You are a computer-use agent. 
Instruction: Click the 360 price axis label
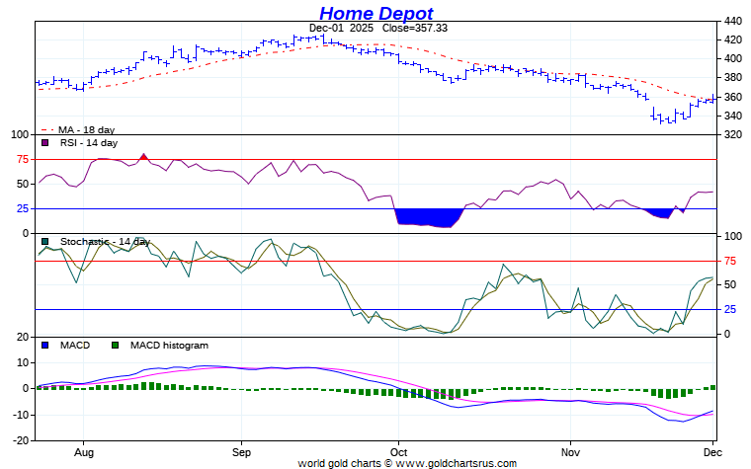tap(733, 97)
